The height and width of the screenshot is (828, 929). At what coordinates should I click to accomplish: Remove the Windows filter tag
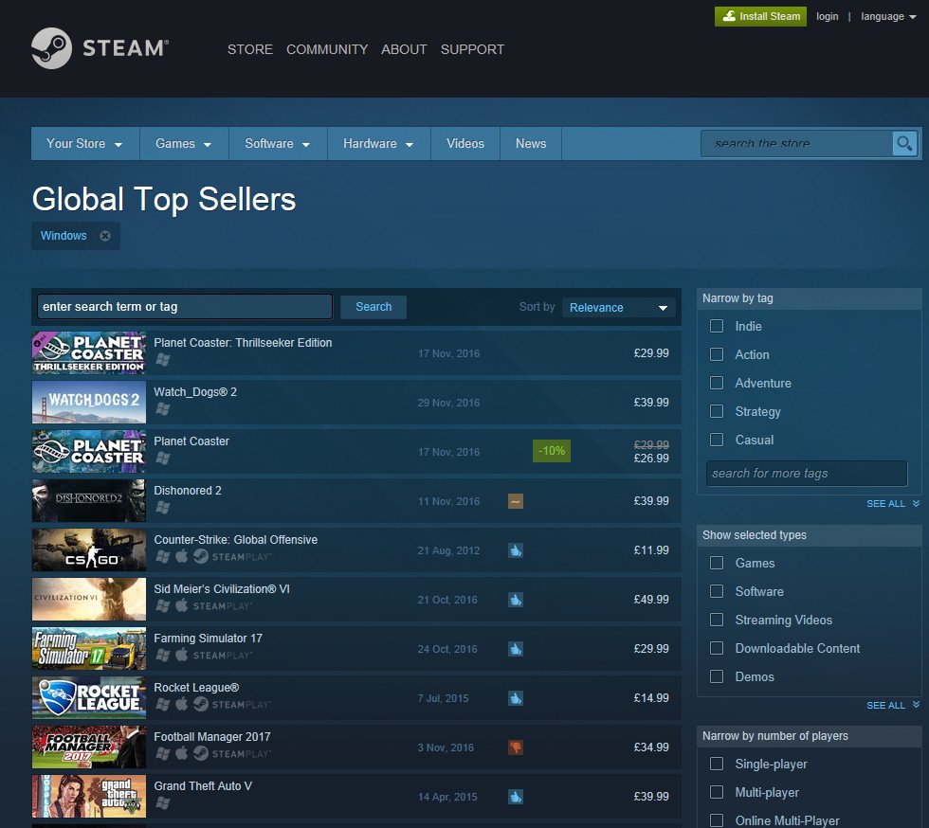(105, 236)
